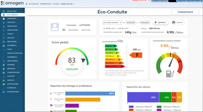
Task: Open the Paramétrage menu
Action: point(46,4)
